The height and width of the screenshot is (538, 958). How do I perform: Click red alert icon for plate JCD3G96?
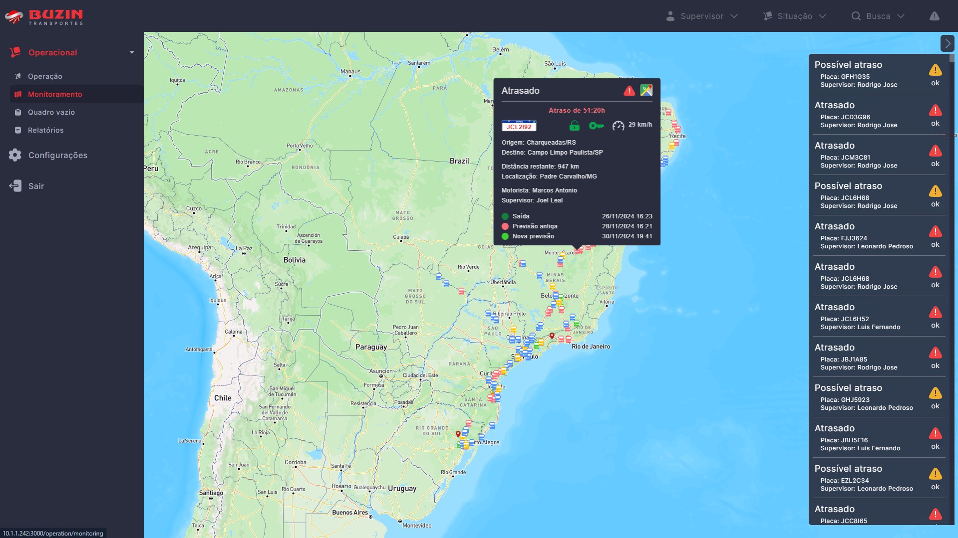pos(936,111)
